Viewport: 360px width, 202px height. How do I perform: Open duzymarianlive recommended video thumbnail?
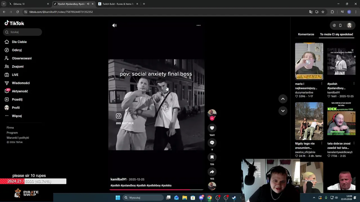click(309, 61)
